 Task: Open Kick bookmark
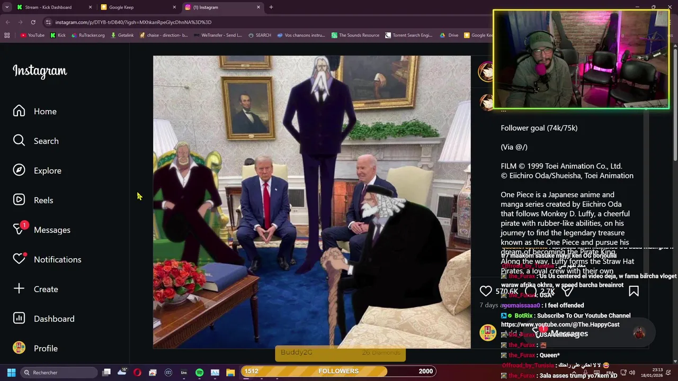(x=58, y=35)
